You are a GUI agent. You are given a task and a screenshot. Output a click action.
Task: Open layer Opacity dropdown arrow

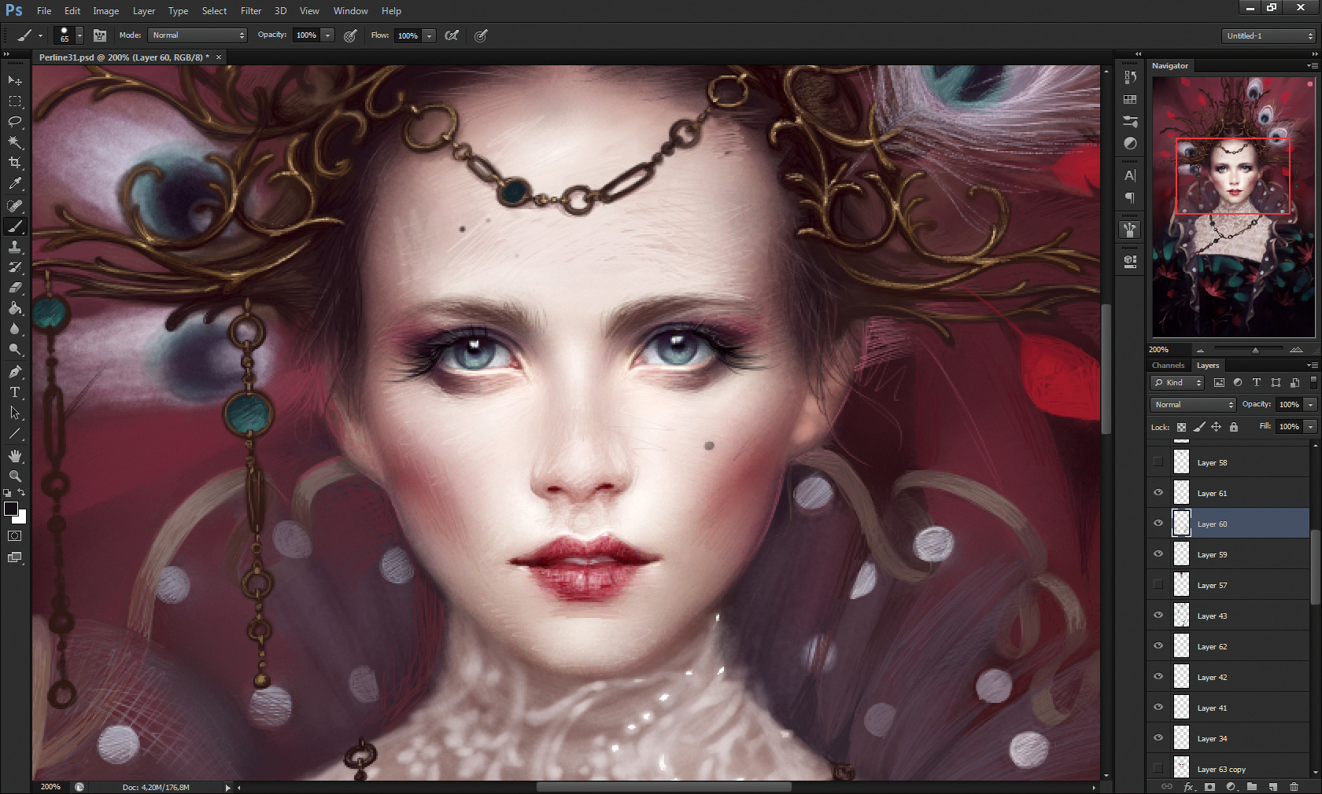click(x=1310, y=405)
